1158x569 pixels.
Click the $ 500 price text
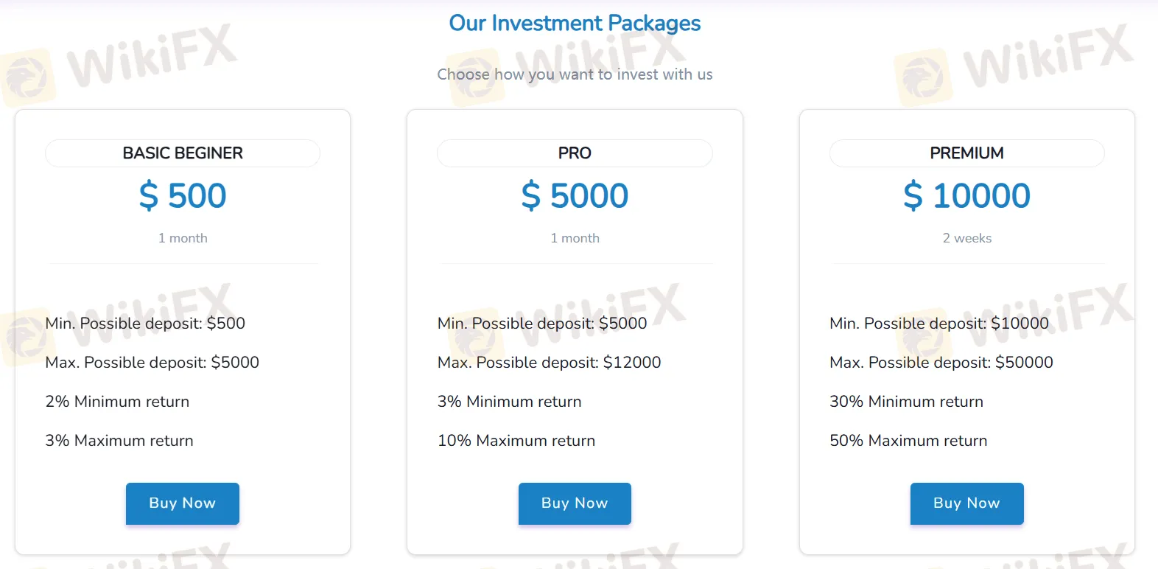(x=182, y=196)
